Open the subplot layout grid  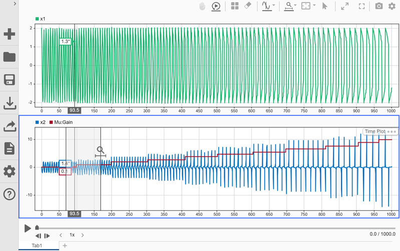coord(235,6)
